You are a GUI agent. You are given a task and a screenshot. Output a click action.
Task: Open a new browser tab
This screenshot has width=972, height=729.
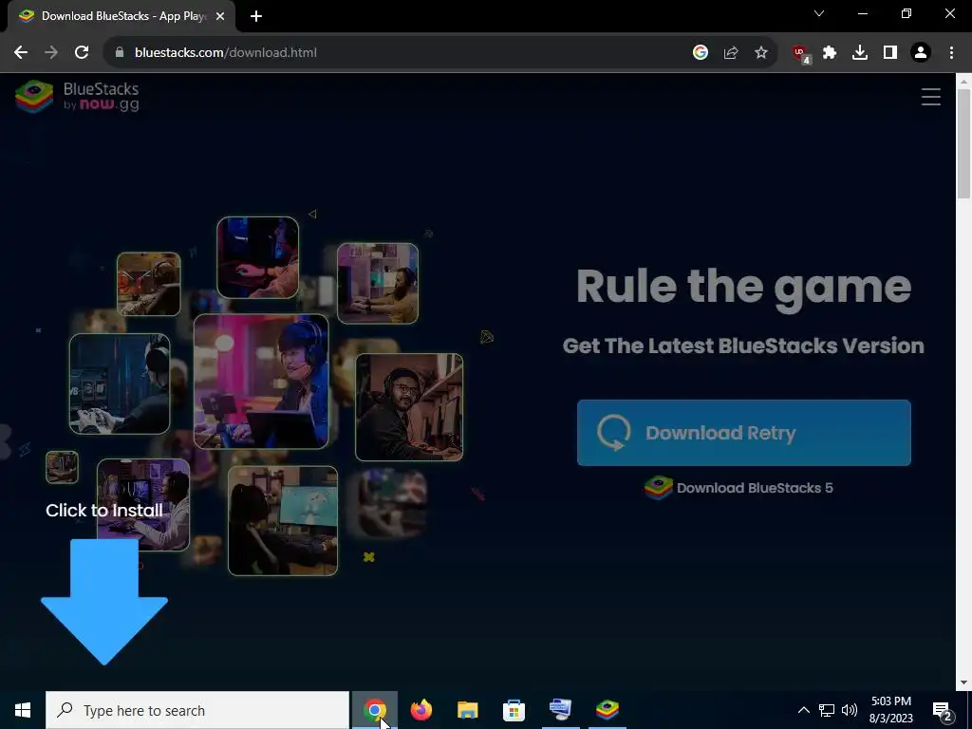point(256,16)
